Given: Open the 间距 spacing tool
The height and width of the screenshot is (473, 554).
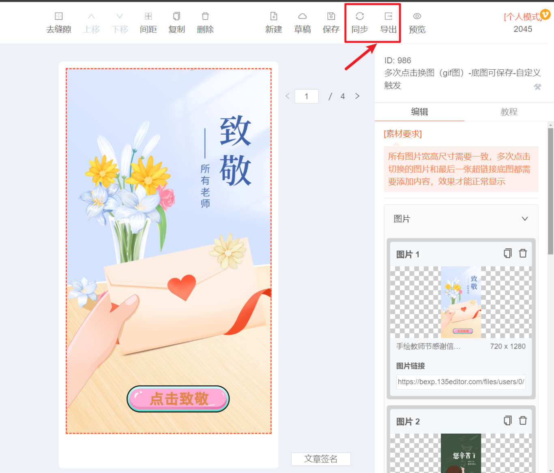Looking at the screenshot, I should [x=148, y=23].
